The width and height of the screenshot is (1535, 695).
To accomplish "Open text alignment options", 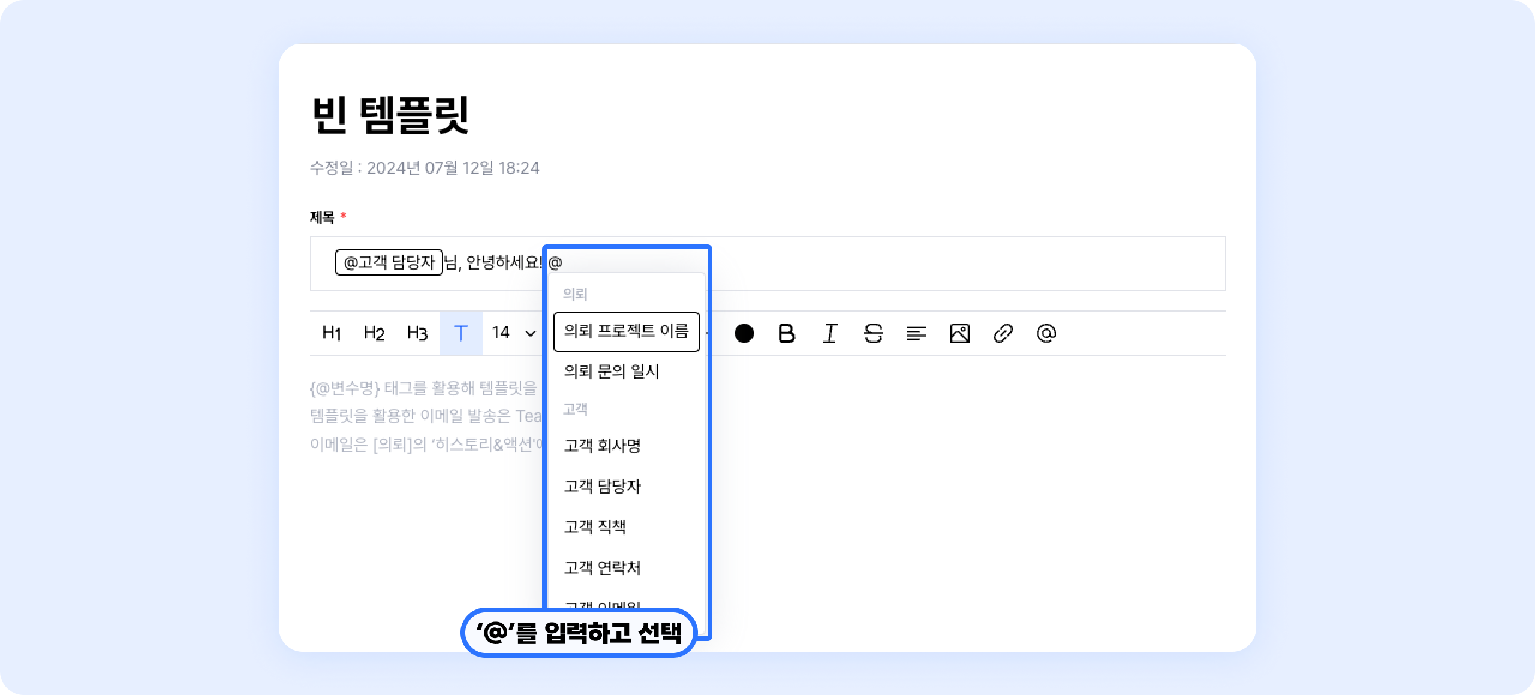I will (x=916, y=333).
